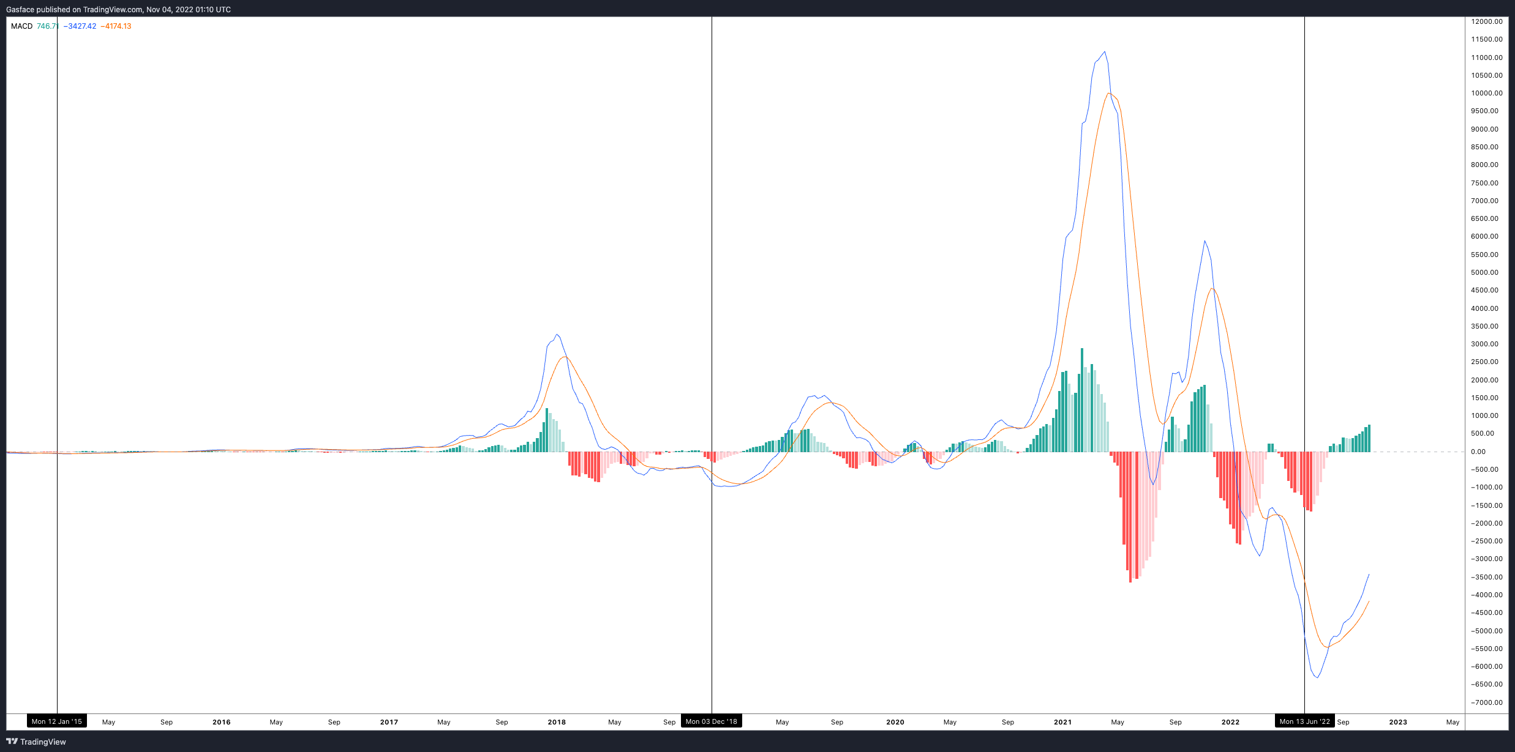The width and height of the screenshot is (1515, 752).
Task: Click the green histogram value 746.71
Action: 47,26
